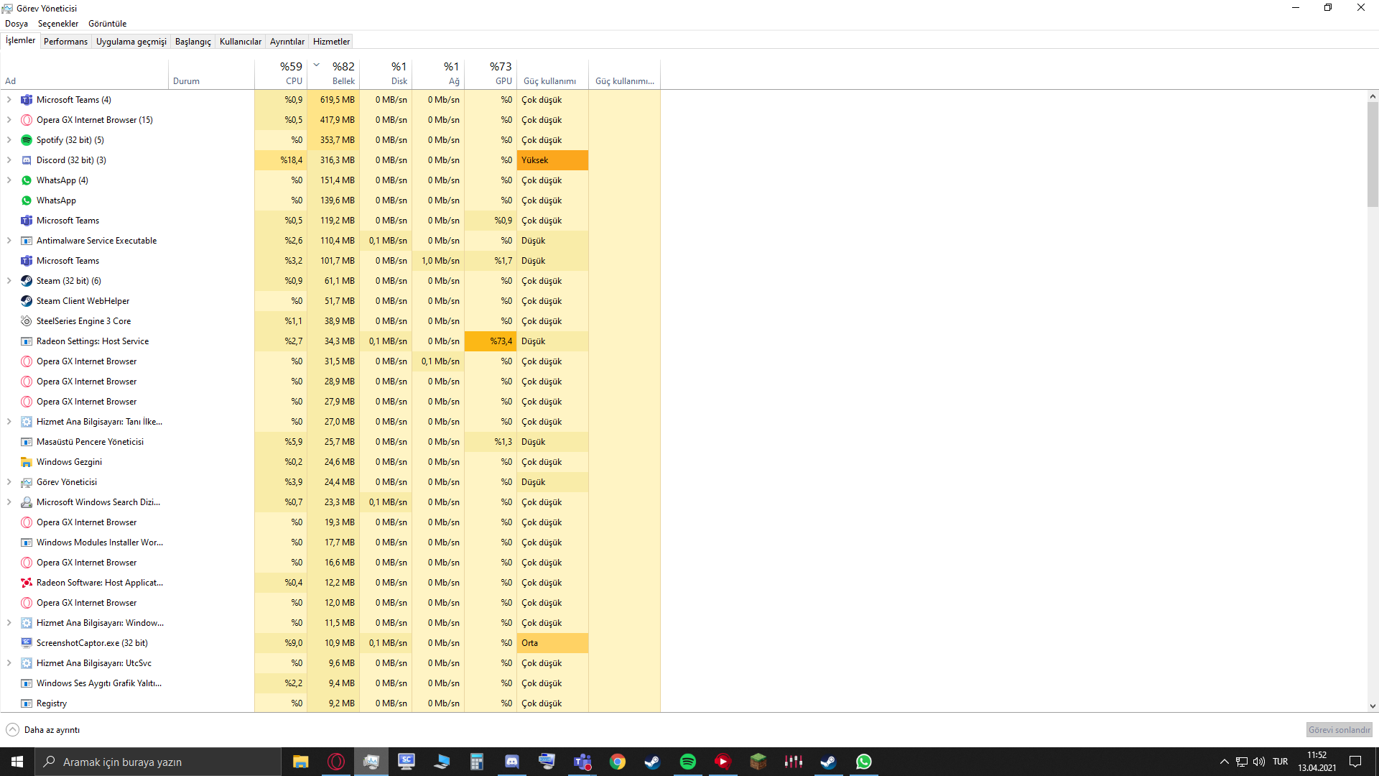Switch to the Performans tab
Screen dimensions: 1379x776
[x=65, y=41]
